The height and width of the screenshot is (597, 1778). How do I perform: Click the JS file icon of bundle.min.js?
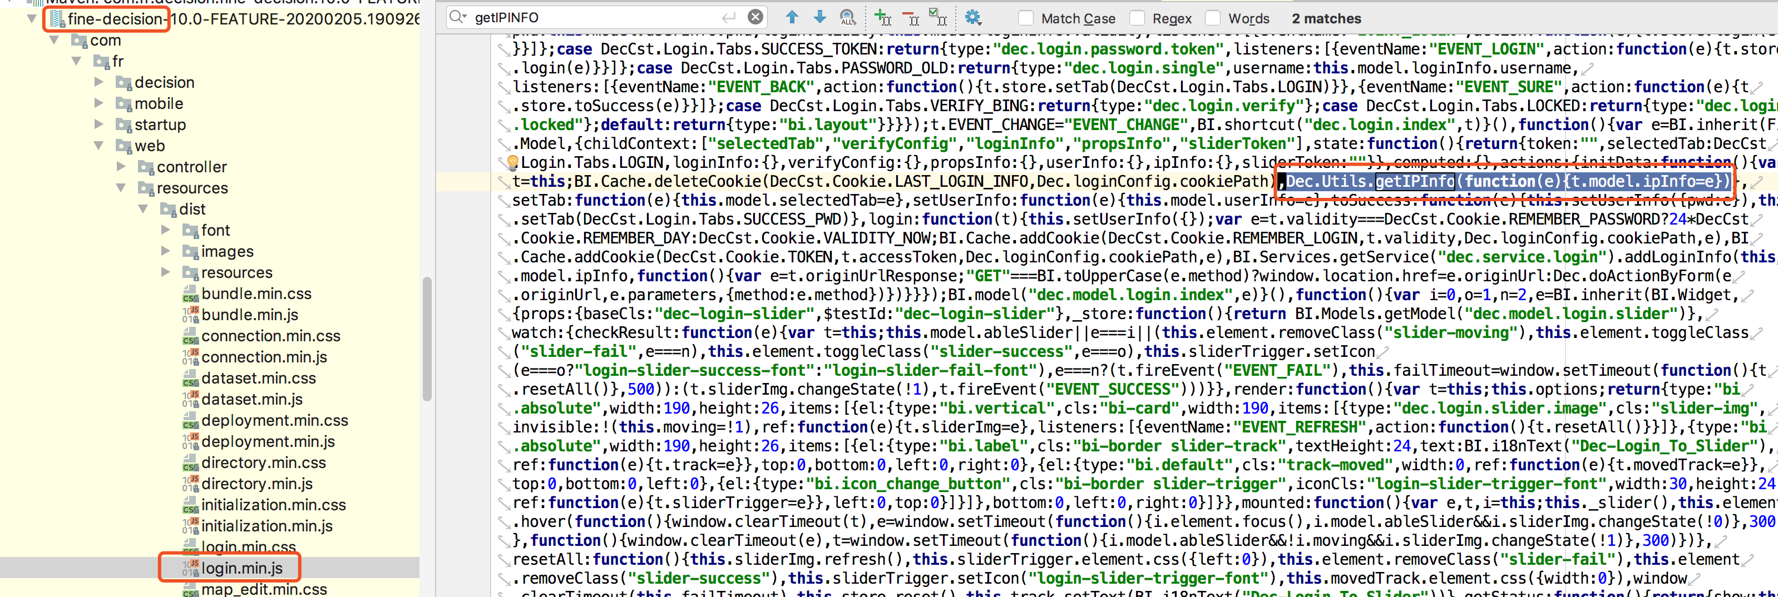coord(190,315)
